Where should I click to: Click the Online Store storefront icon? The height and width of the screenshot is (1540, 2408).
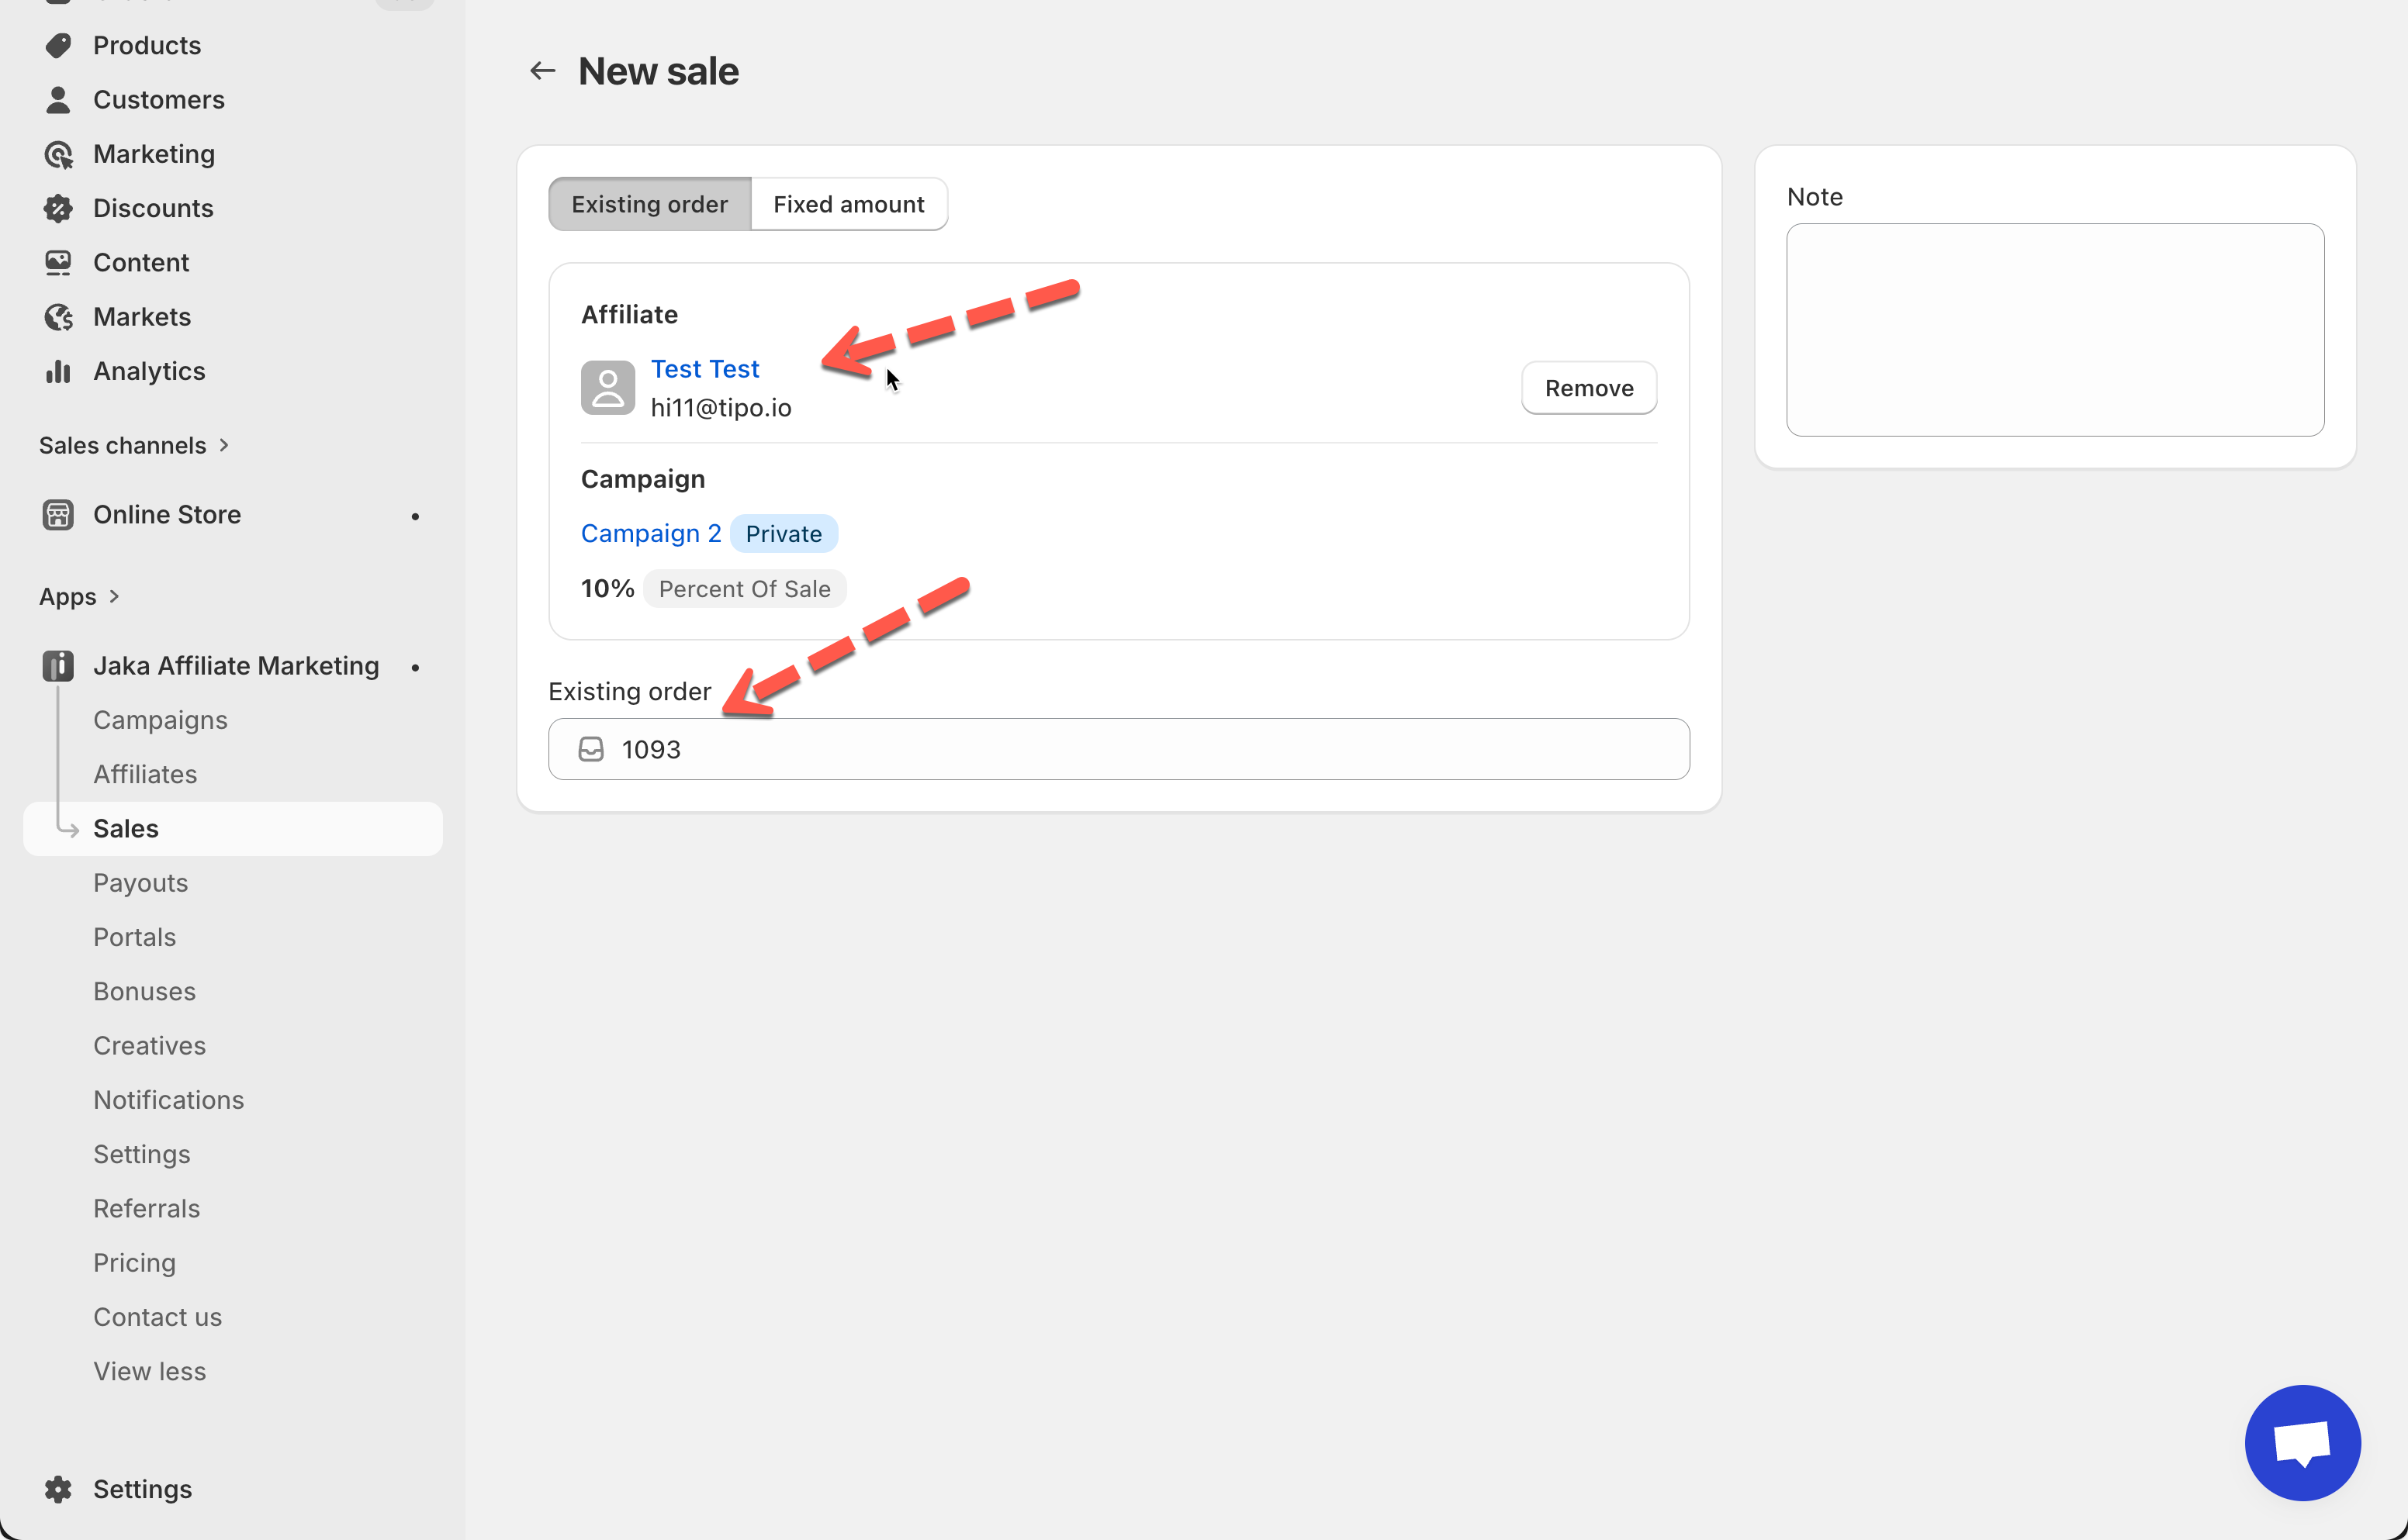point(58,514)
